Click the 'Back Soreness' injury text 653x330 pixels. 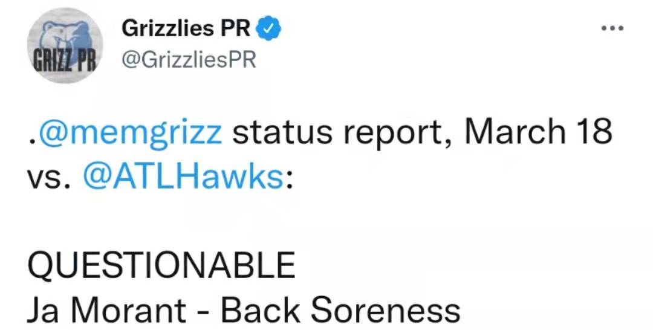tap(340, 311)
